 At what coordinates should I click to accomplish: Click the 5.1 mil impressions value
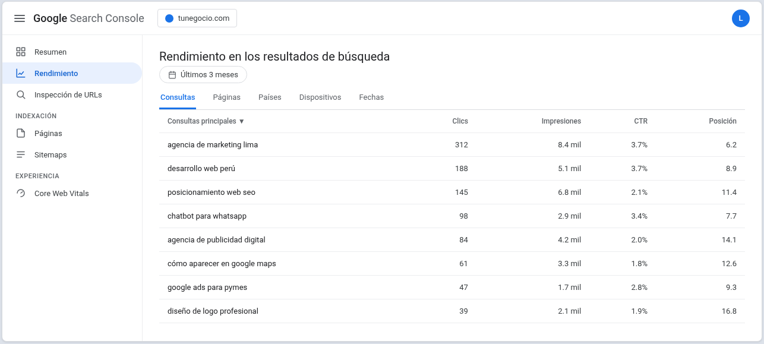point(569,169)
